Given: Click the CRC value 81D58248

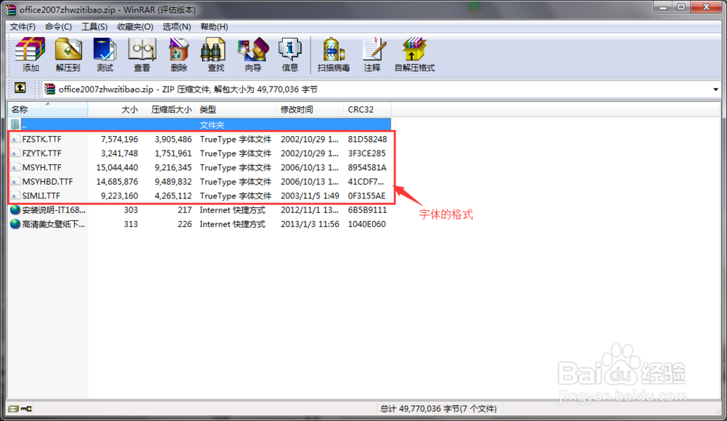Looking at the screenshot, I should click(x=368, y=139).
